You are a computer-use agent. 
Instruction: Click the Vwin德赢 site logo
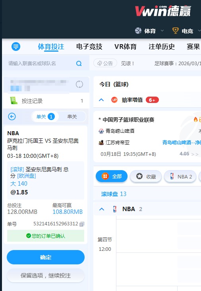pos(163,11)
